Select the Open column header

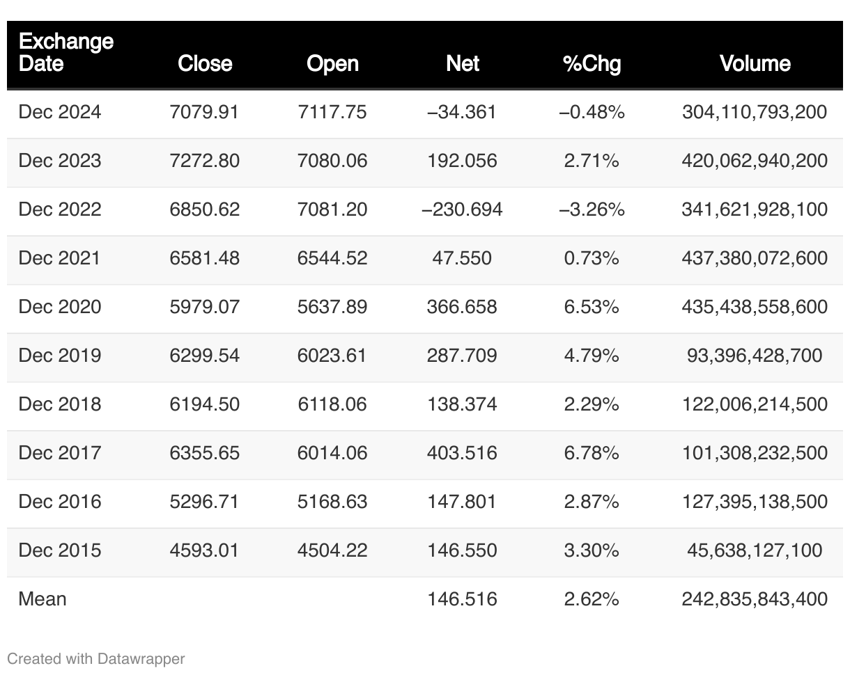click(x=332, y=63)
